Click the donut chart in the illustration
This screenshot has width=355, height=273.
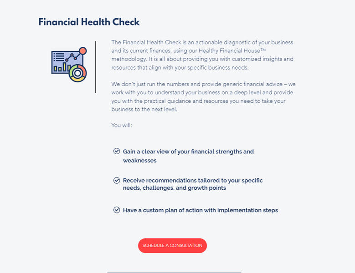[x=78, y=73]
